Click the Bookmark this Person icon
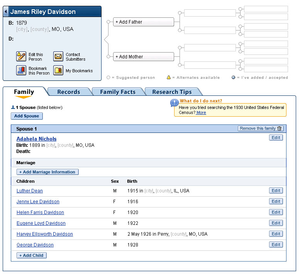 [21, 70]
